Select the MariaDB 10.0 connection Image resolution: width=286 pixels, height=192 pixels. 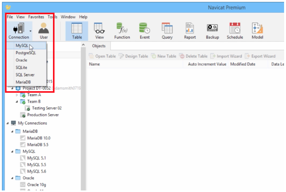tap(35, 138)
